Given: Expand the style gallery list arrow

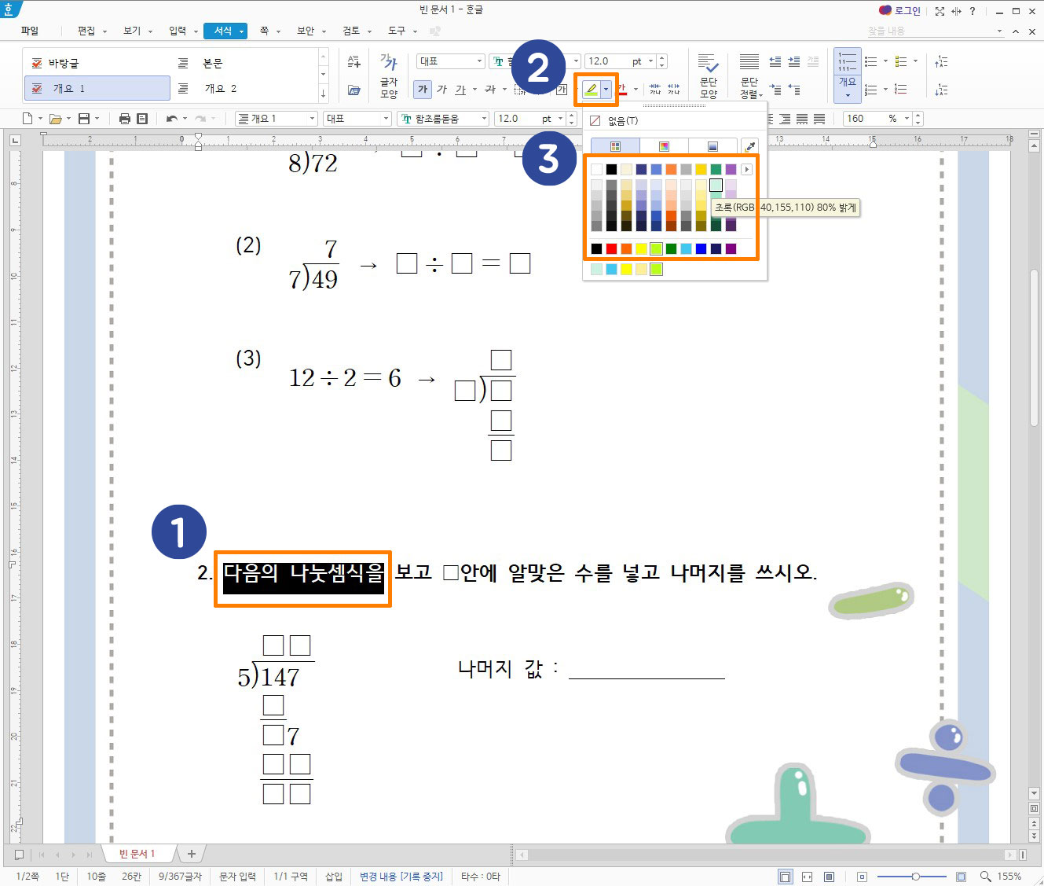Looking at the screenshot, I should coord(323,94).
